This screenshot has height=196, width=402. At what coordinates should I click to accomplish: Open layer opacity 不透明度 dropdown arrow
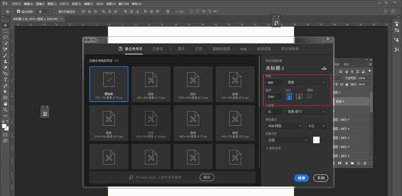(369, 78)
